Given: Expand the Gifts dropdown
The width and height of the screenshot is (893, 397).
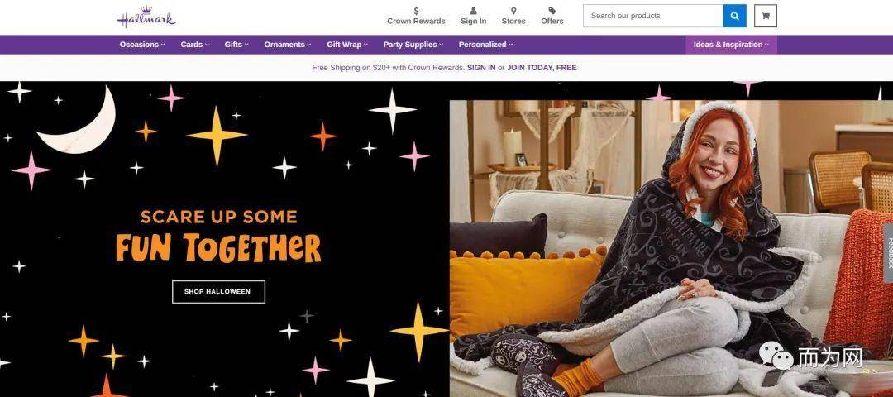Looking at the screenshot, I should [236, 45].
